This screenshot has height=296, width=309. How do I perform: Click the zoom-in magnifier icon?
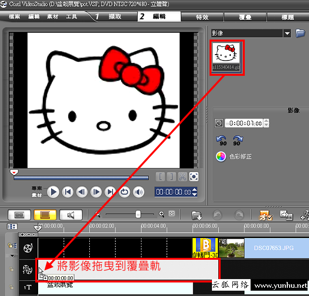[162, 214]
